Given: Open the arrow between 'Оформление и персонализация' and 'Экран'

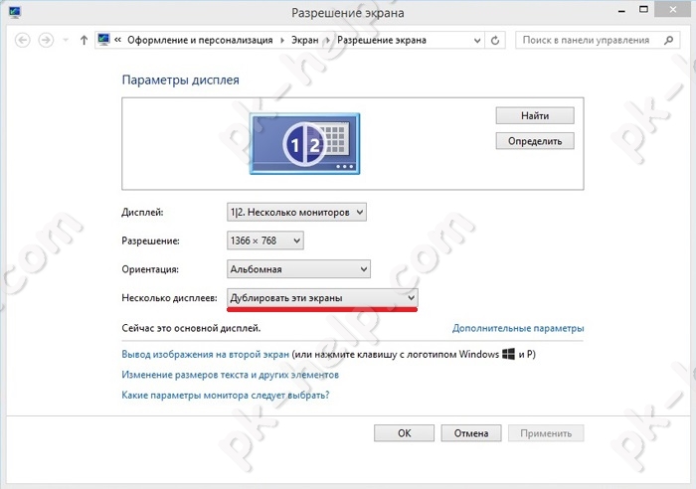Looking at the screenshot, I should click(x=282, y=41).
